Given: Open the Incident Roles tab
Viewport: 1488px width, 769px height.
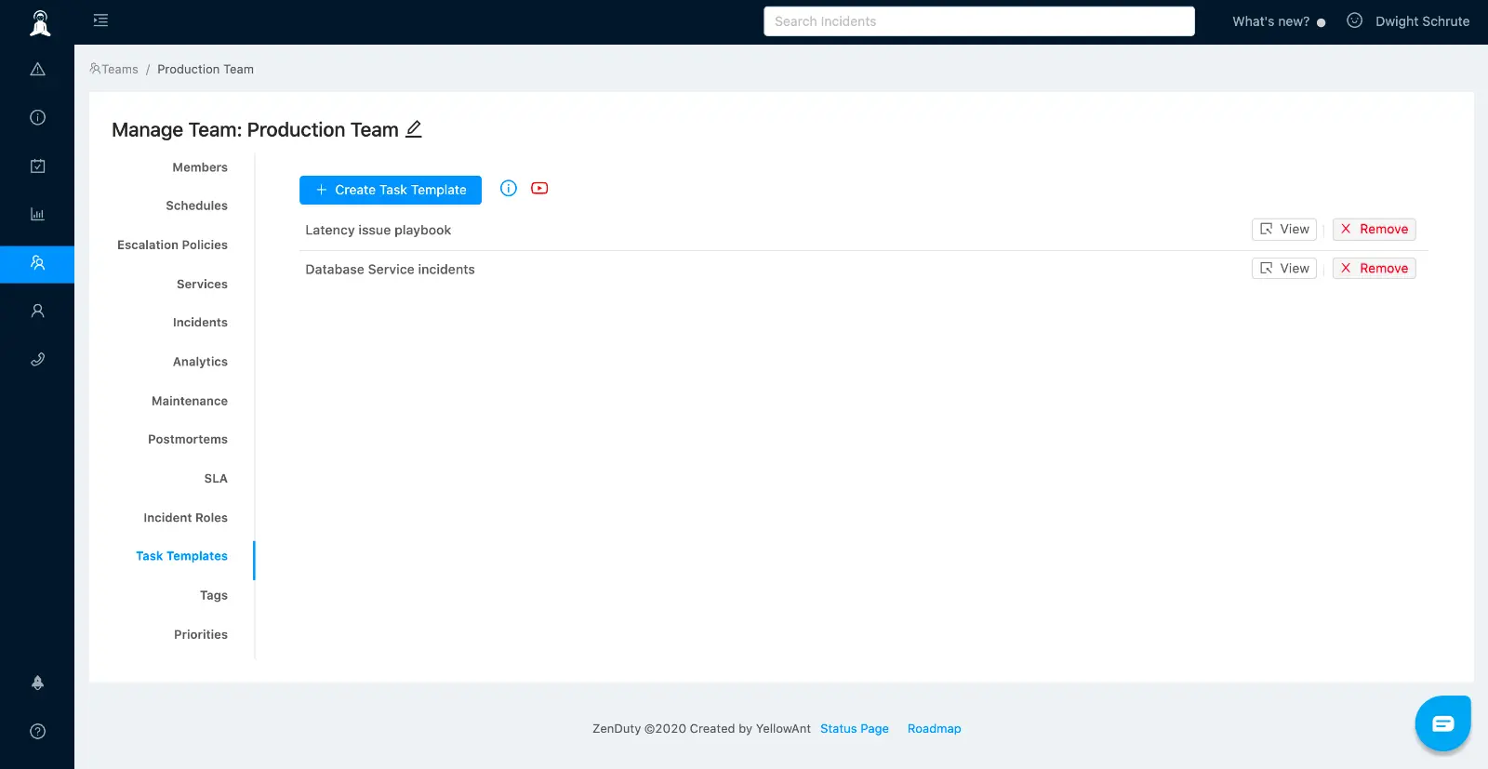Looking at the screenshot, I should tap(185, 517).
